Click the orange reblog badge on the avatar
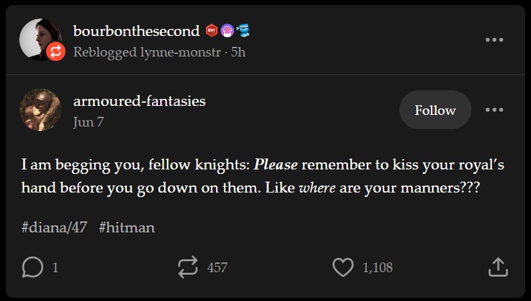 55,51
